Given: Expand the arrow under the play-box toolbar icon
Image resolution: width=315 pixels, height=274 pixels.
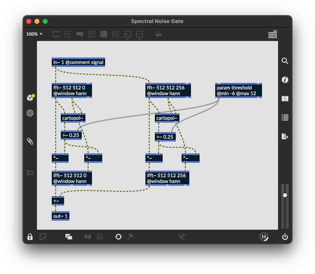Looking at the screenshot, I should pos(128,40).
